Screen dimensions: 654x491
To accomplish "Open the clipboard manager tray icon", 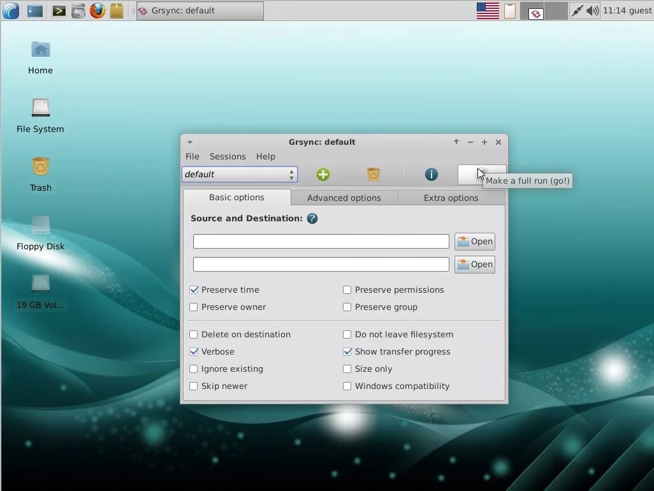I will (x=510, y=10).
